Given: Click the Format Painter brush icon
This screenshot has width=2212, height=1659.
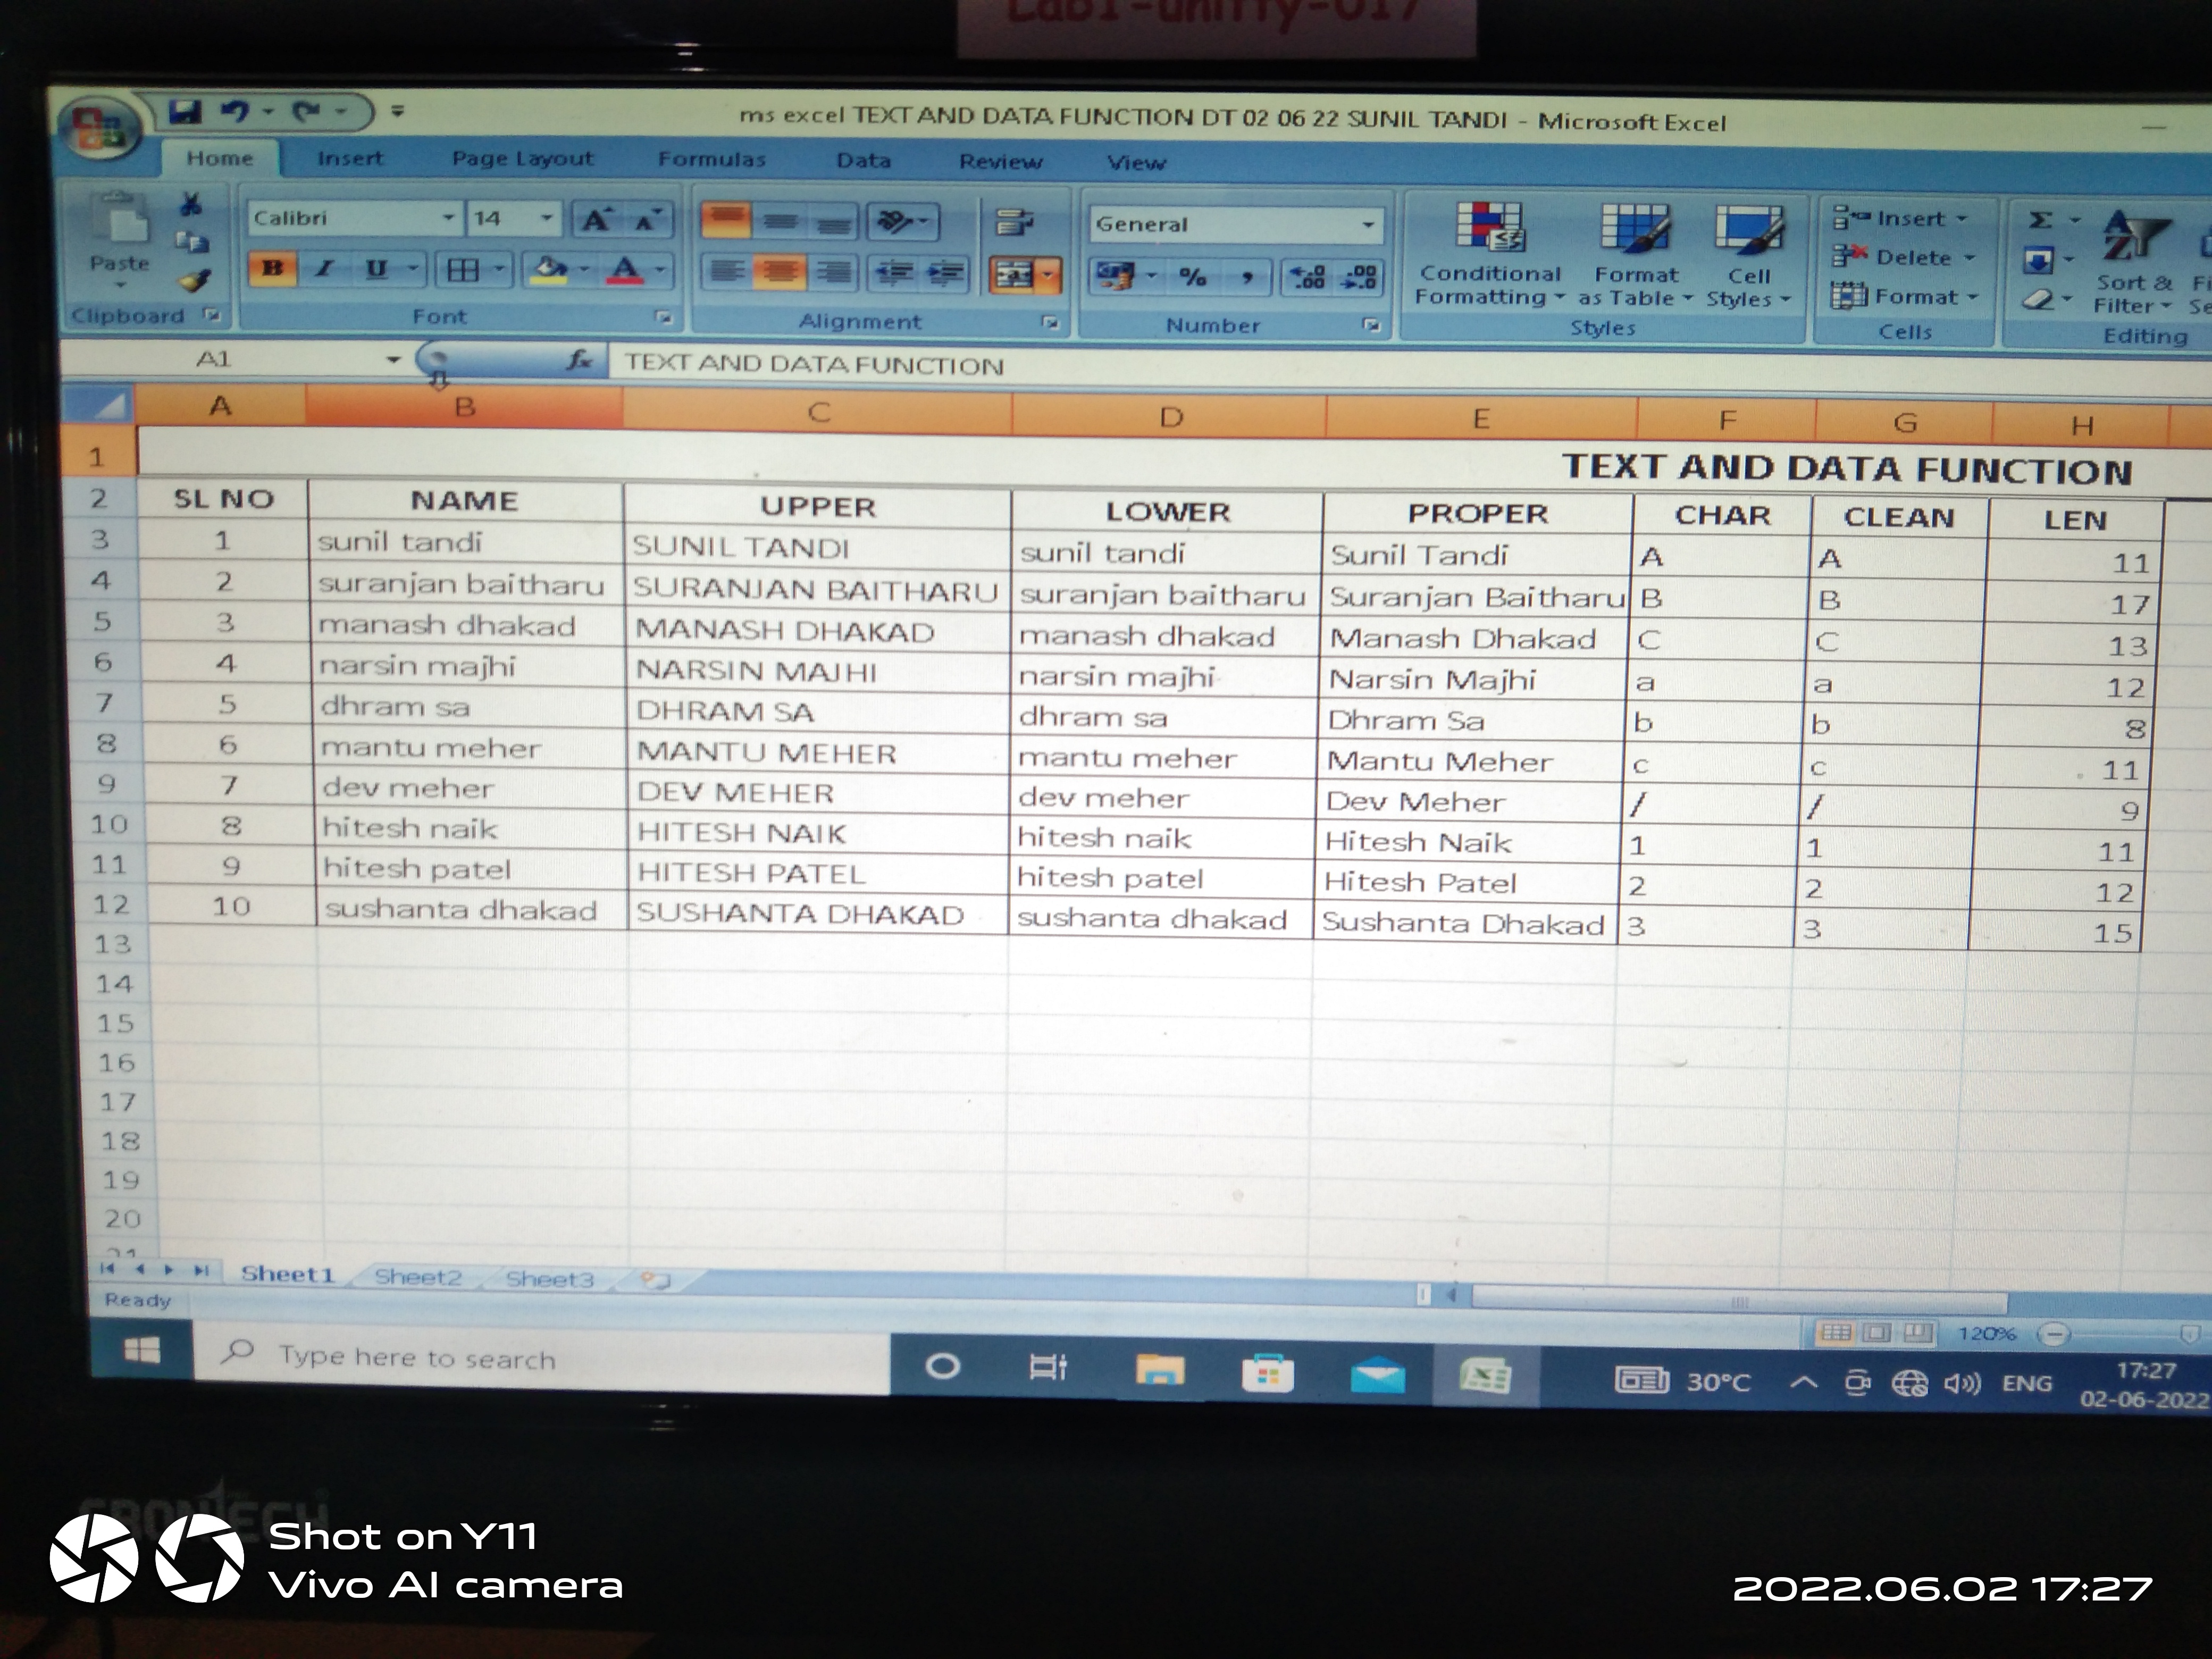Looking at the screenshot, I should click(194, 281).
